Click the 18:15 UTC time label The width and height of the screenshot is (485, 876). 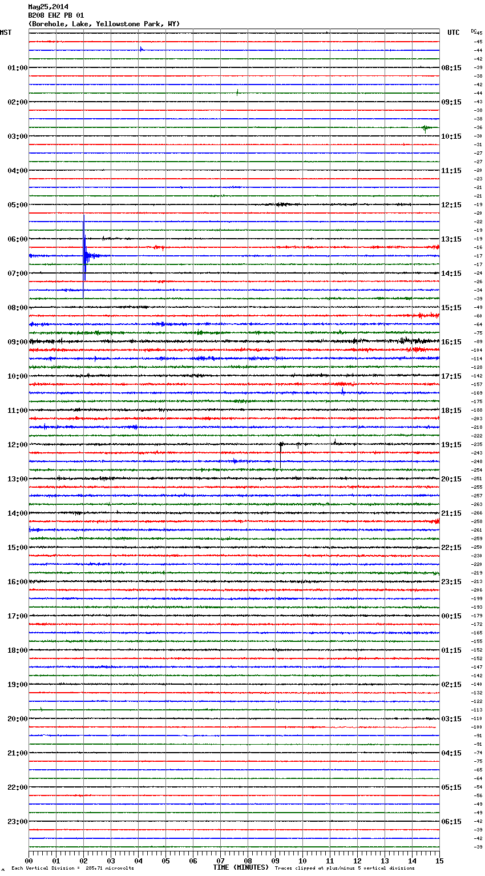coord(451,411)
